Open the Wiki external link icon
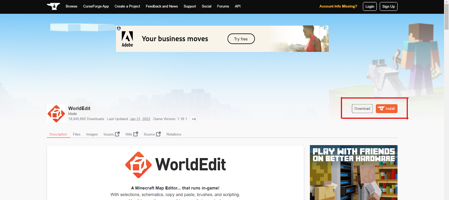The height and width of the screenshot is (200, 449). (x=136, y=134)
